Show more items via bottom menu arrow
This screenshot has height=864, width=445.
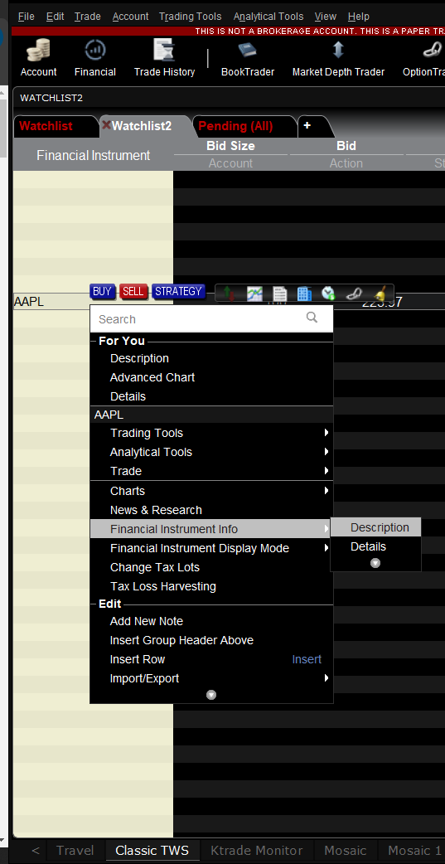coord(211,696)
